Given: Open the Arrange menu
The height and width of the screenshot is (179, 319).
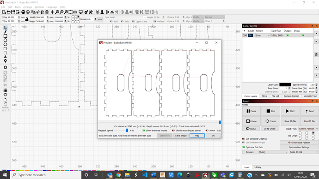Looking at the screenshot, I should click(x=27, y=7).
